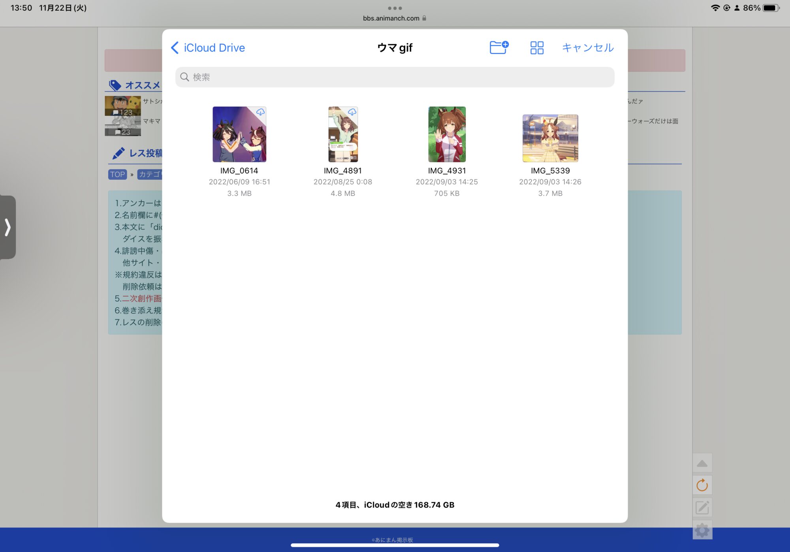Go back to iCloud Drive

tap(208, 48)
